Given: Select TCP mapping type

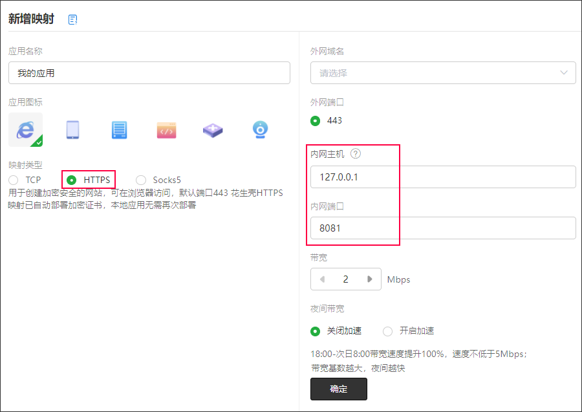Looking at the screenshot, I should click(x=14, y=180).
